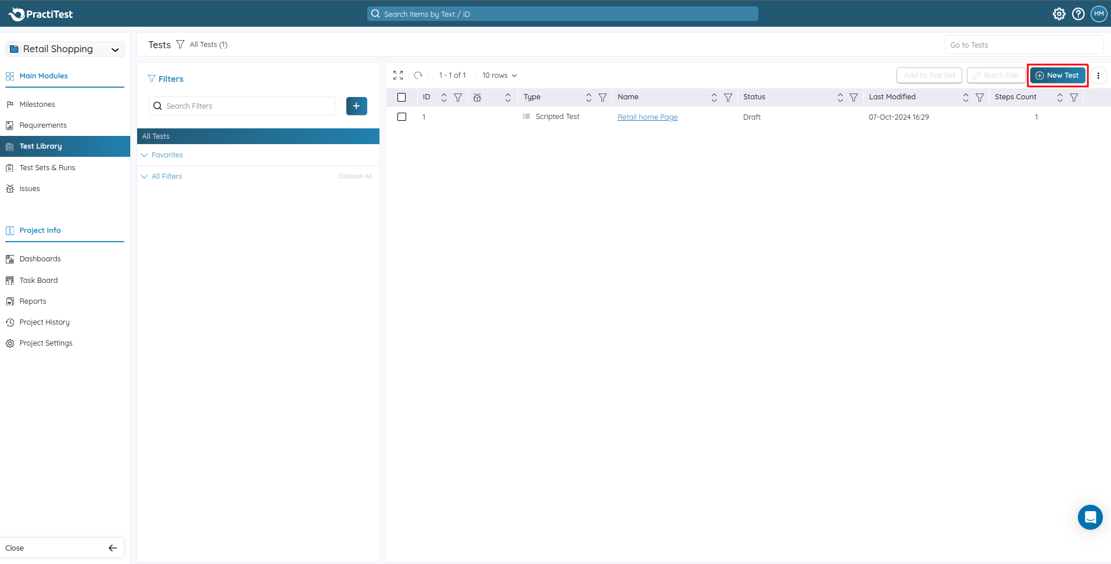Open the help question mark icon

coord(1078,14)
